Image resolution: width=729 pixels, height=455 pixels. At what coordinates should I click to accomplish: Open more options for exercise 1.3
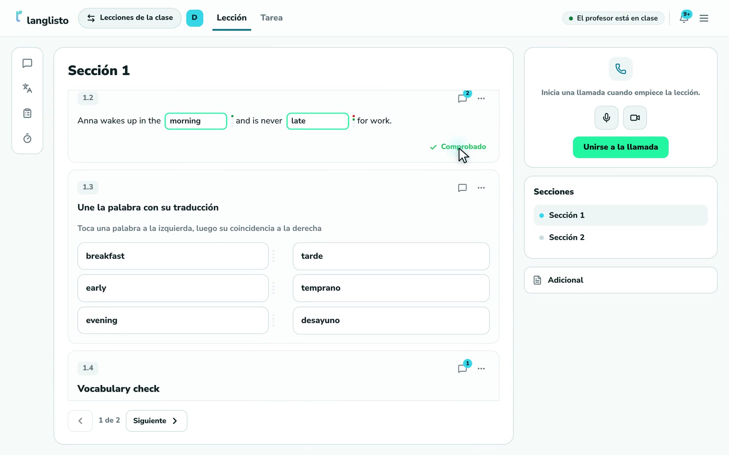coord(481,188)
